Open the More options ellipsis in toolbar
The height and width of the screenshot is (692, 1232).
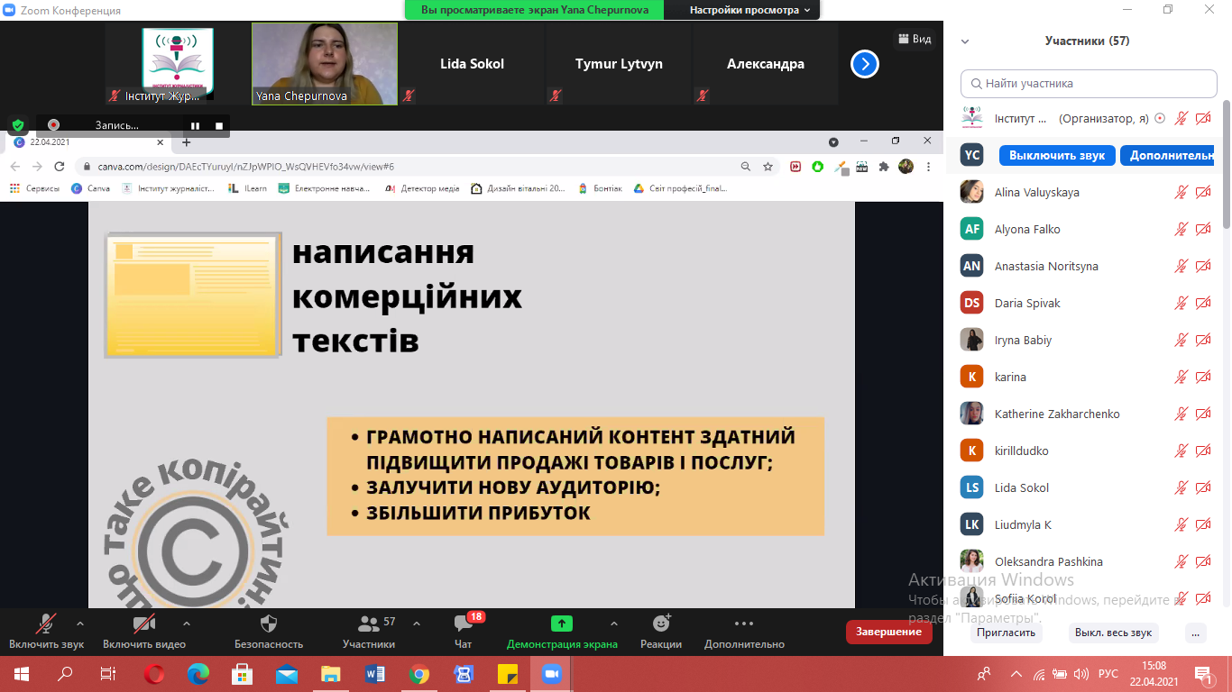744,624
